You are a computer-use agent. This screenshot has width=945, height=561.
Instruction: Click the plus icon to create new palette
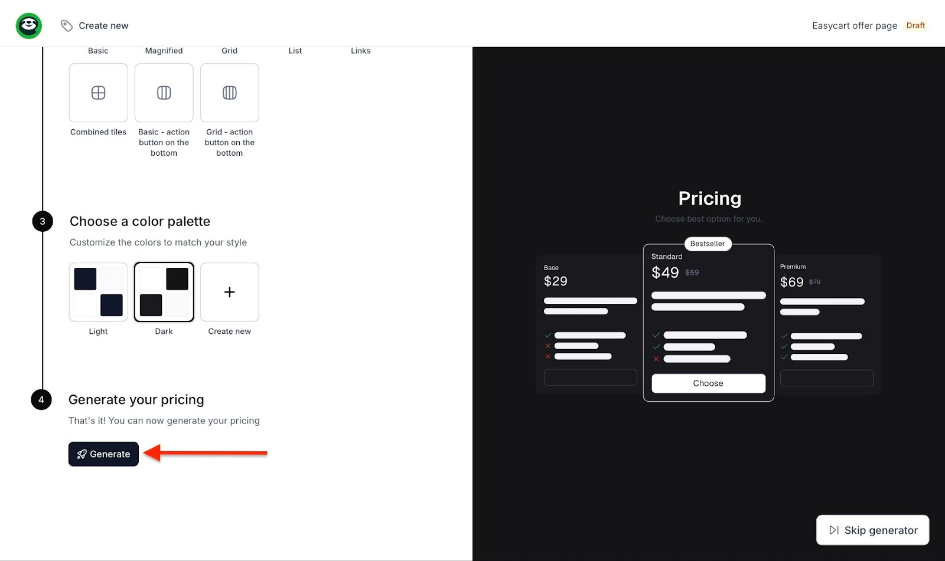[230, 292]
